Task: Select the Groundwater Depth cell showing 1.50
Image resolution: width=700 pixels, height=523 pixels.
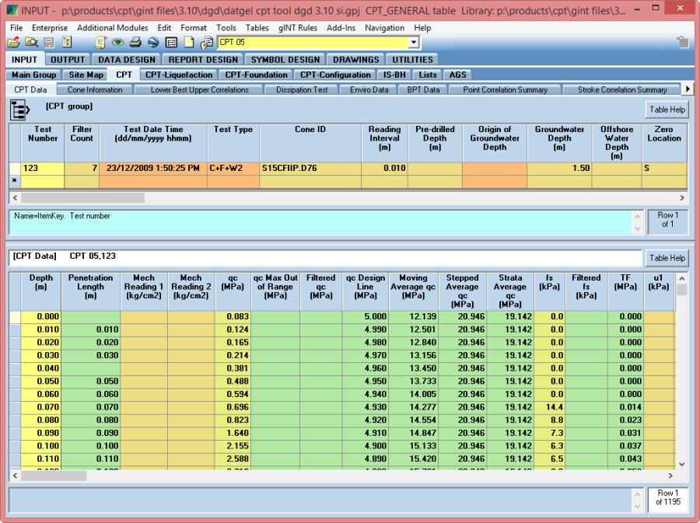Action: [559, 168]
